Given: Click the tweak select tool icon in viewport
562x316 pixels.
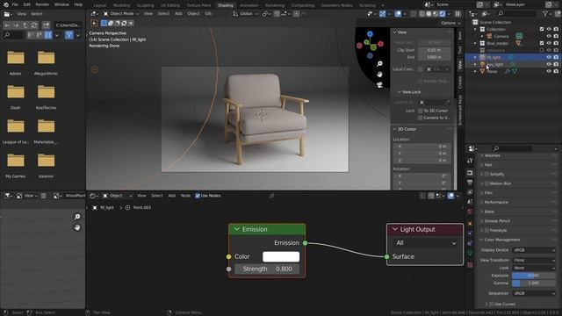Looking at the screenshot, I should click(94, 24).
